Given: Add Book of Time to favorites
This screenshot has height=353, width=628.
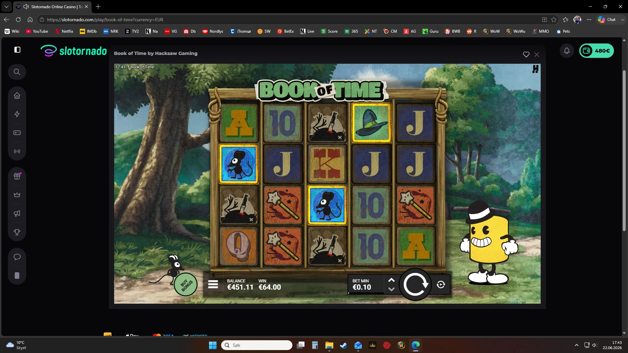Looking at the screenshot, I should [526, 55].
